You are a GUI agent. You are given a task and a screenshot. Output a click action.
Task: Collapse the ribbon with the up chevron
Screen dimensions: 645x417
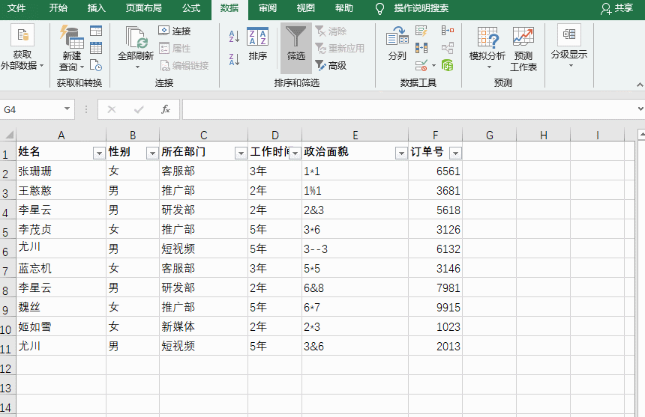tap(640, 85)
